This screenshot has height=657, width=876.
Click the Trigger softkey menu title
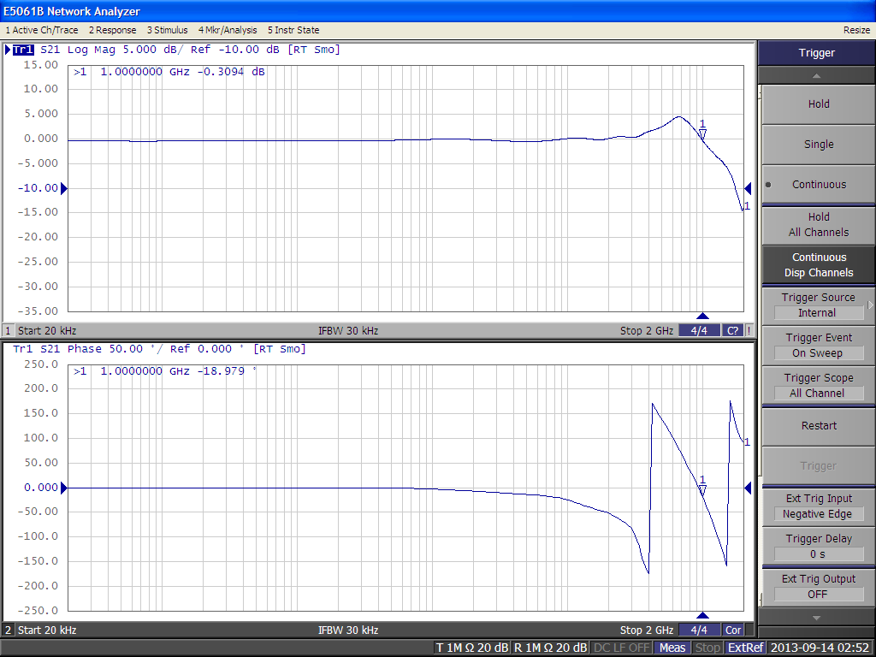(816, 53)
